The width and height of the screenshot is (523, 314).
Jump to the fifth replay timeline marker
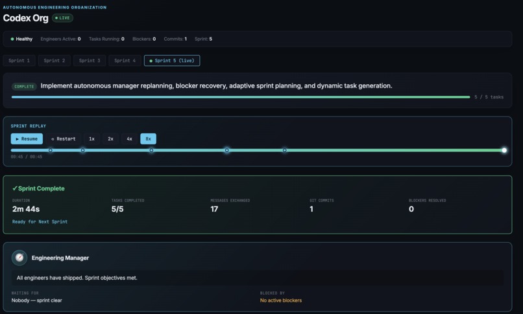click(284, 150)
